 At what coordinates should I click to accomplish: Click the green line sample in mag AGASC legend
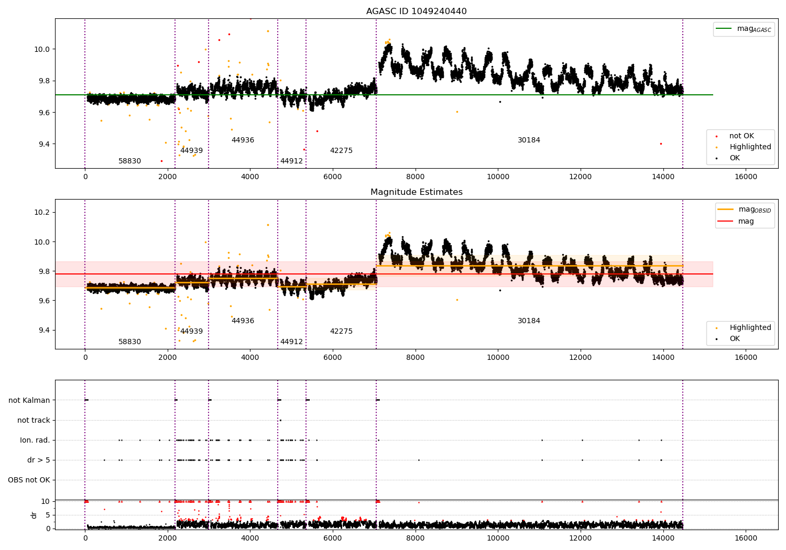click(x=724, y=29)
